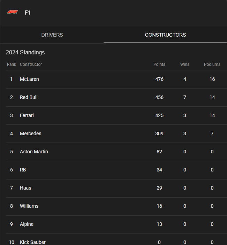
Task: Select Ferrari in the standings
Action: 116,115
